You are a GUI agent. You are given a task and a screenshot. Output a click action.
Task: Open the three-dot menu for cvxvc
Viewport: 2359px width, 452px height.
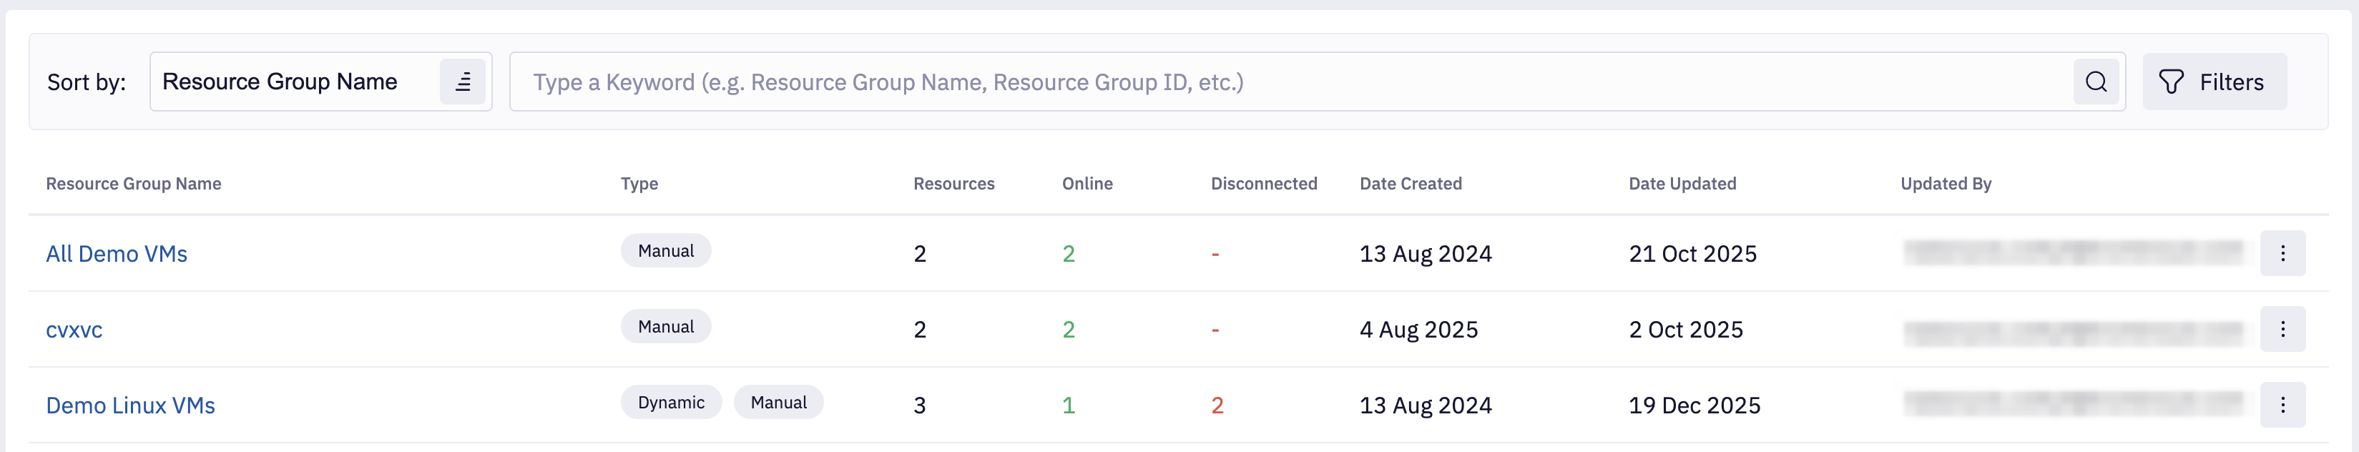2282,330
